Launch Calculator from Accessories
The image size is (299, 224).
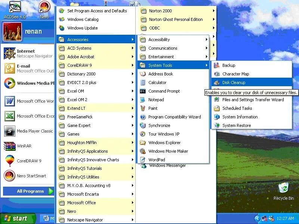coord(173,83)
